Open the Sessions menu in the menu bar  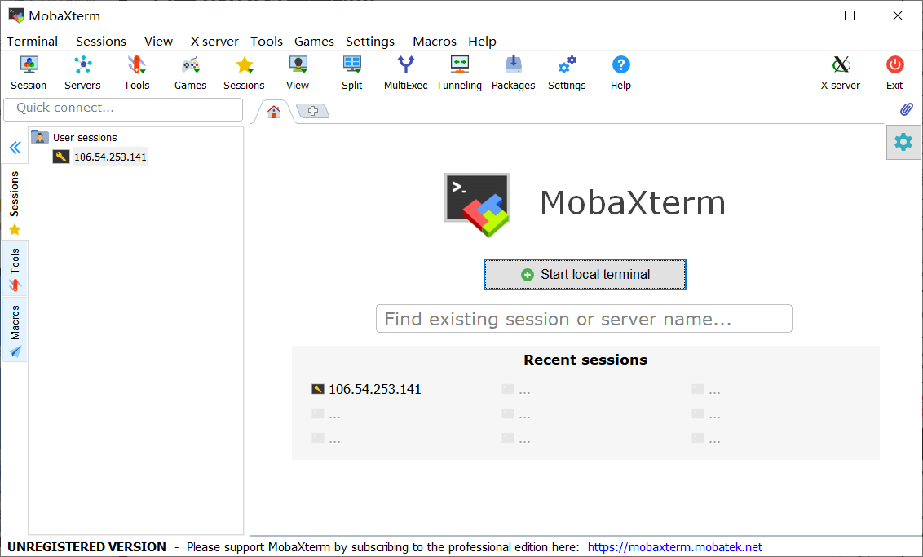pyautogui.click(x=100, y=42)
